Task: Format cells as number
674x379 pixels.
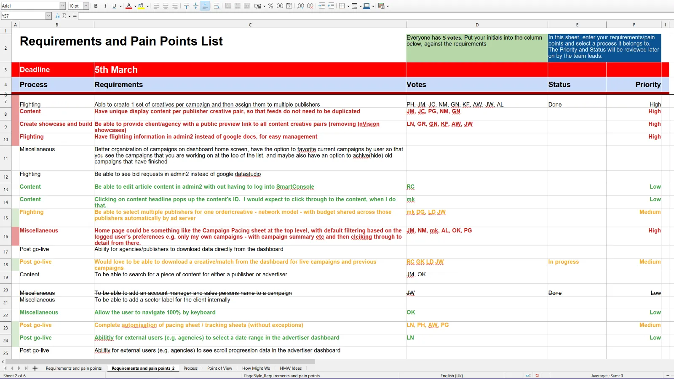Action: [280, 6]
